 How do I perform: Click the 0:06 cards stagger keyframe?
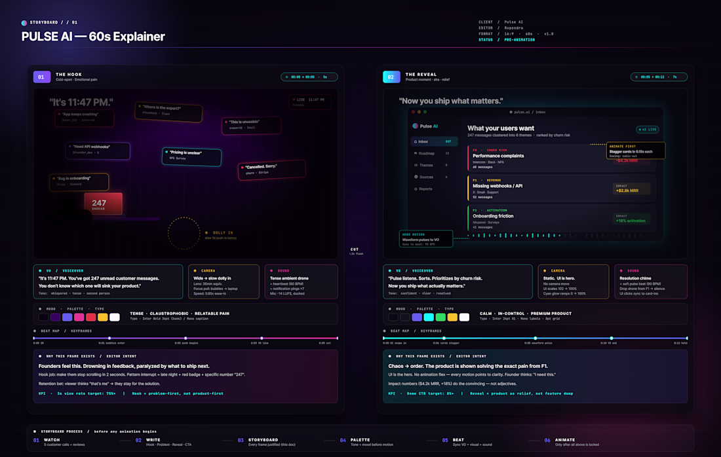[x=444, y=338]
